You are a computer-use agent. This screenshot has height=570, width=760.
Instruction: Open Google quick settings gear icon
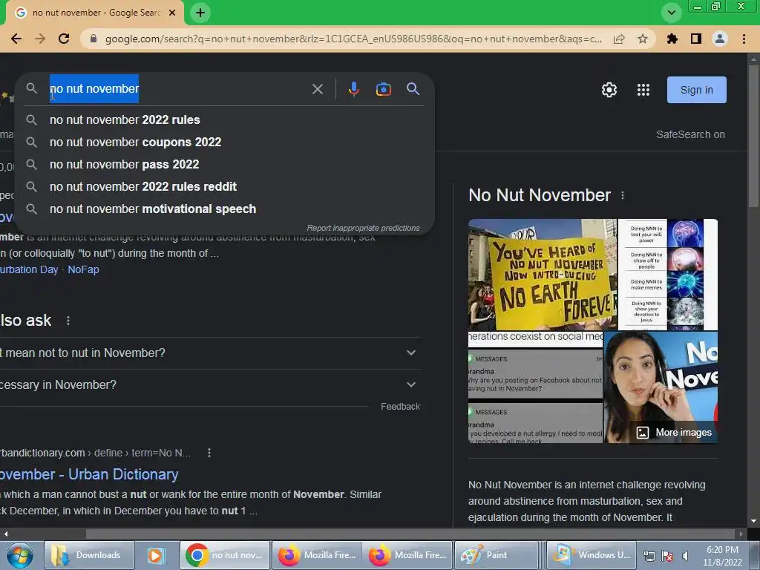point(609,90)
